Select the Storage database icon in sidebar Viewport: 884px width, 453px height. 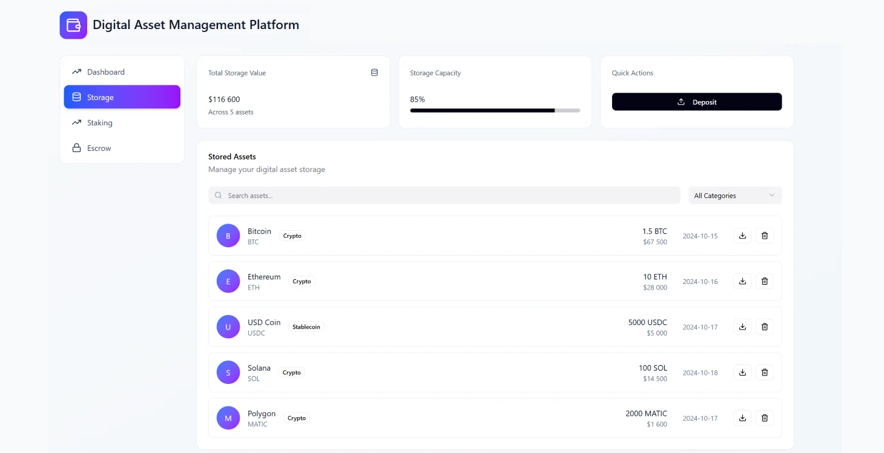tap(76, 96)
